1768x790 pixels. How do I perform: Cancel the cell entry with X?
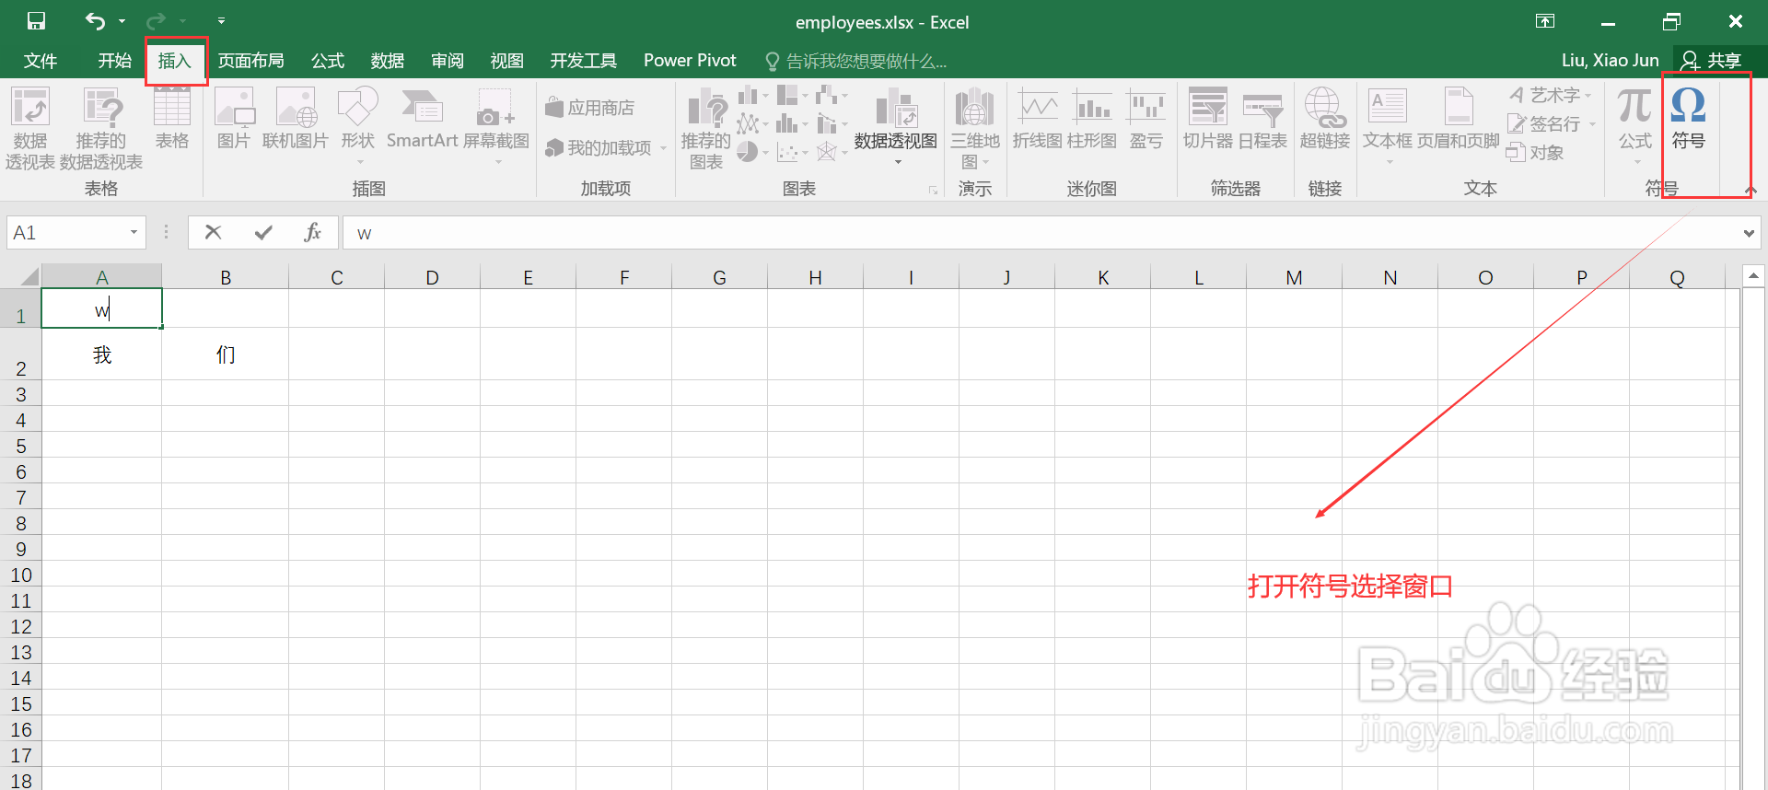click(x=213, y=232)
